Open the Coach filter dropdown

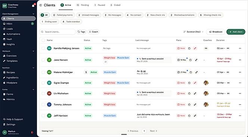click(x=93, y=32)
